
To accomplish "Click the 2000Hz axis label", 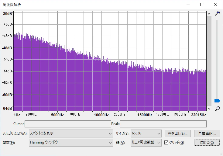I will coord(31,114).
